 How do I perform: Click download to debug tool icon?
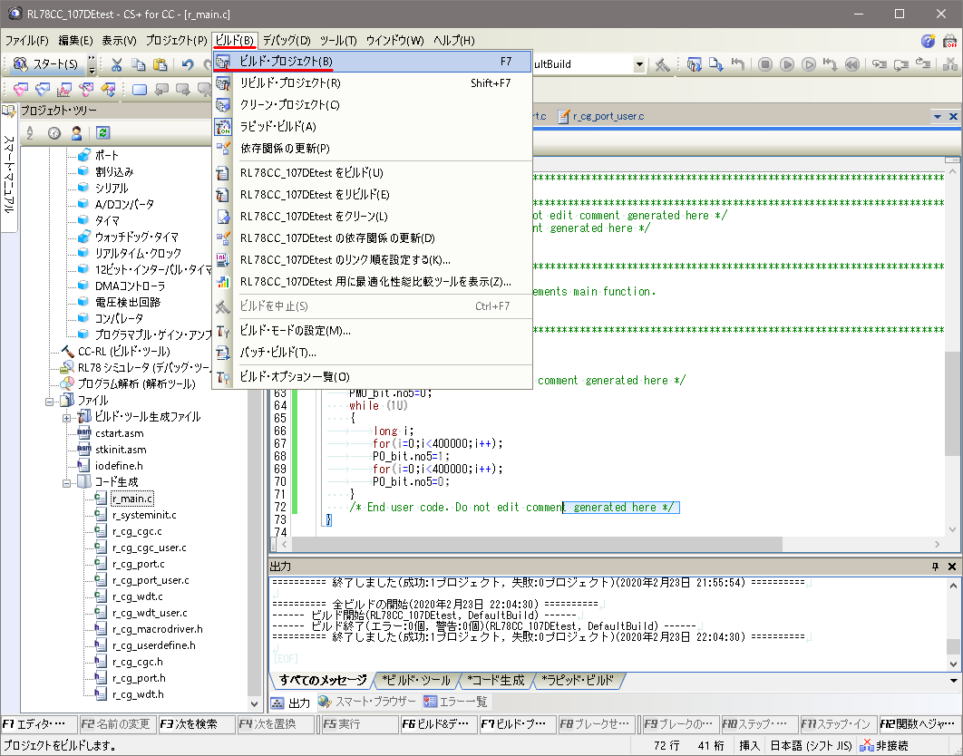(x=715, y=64)
